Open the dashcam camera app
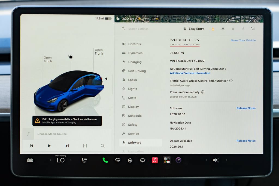Image resolution: width=279 pixels, height=186 pixels. 178,160
